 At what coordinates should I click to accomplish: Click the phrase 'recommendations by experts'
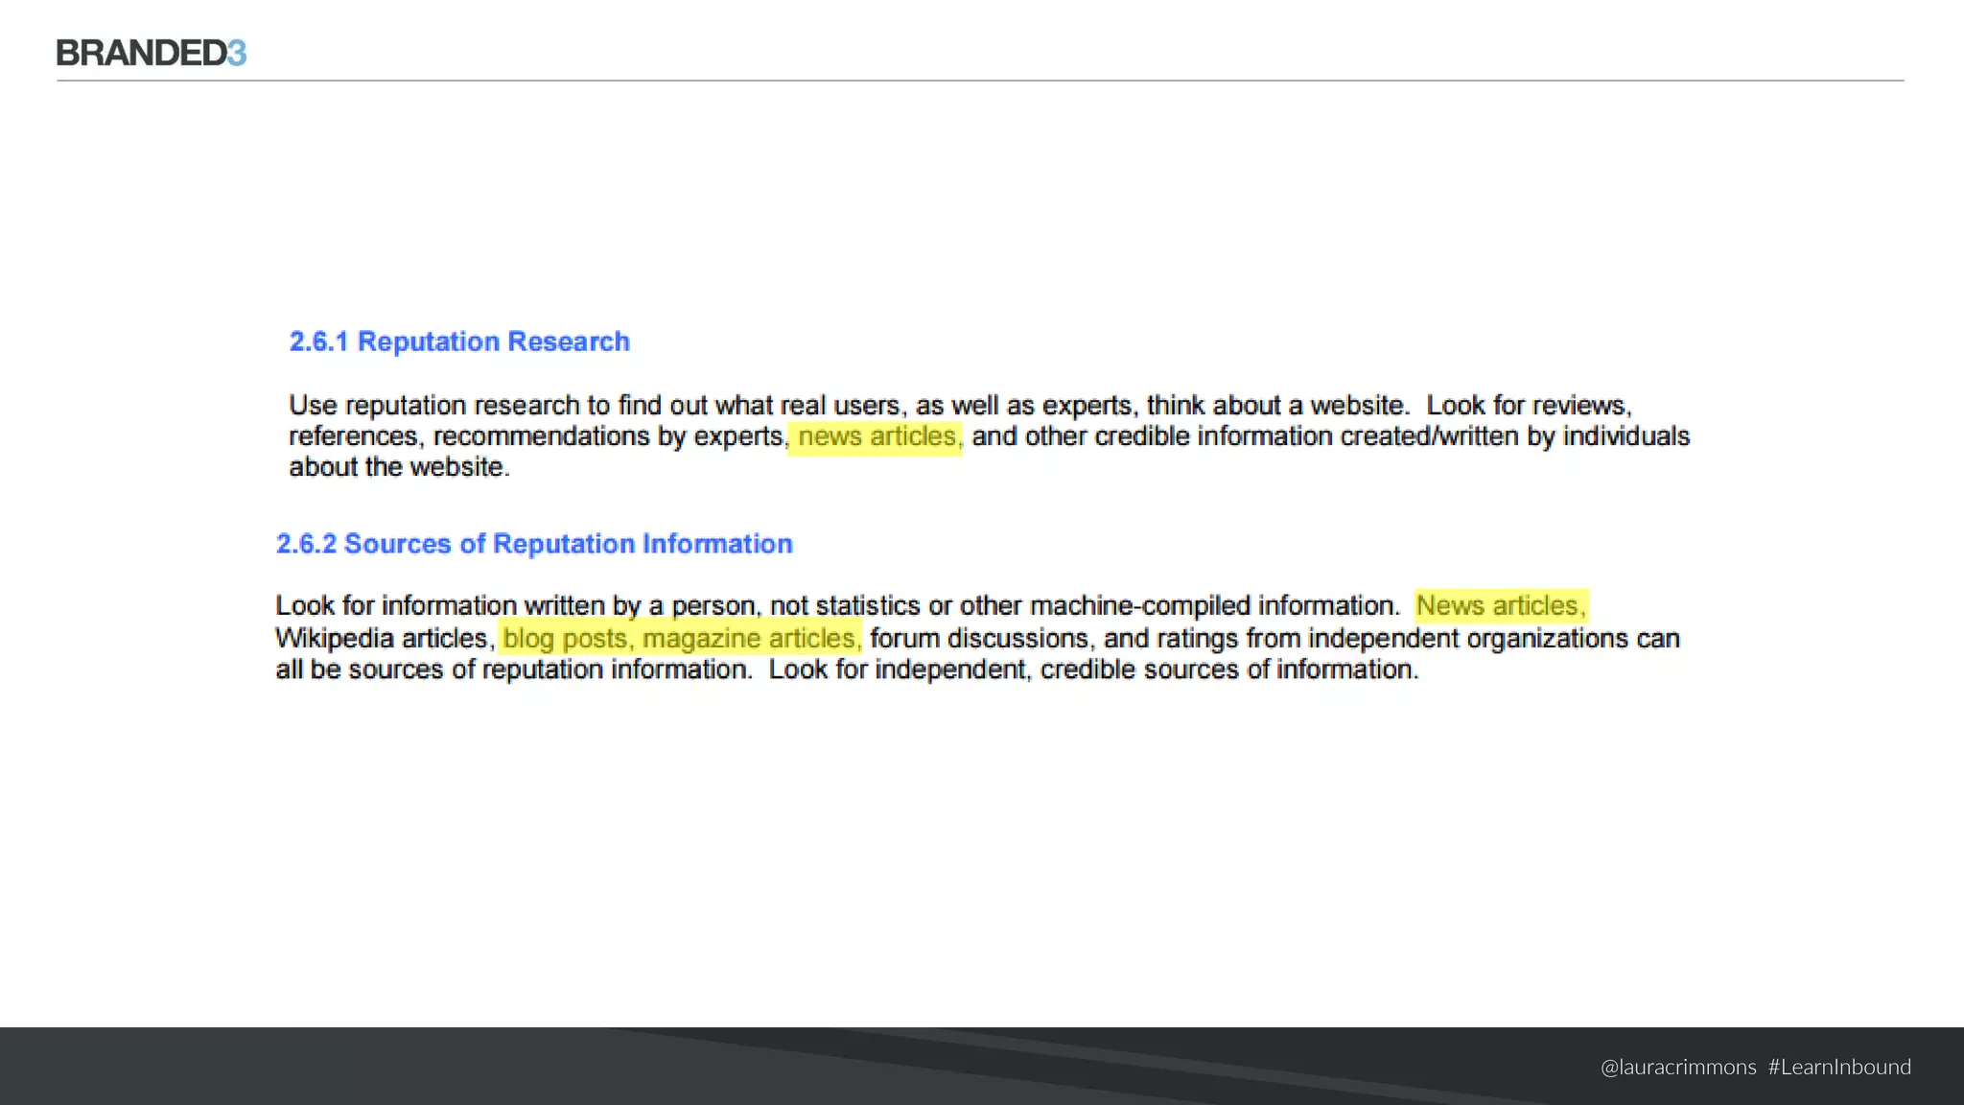608,436
